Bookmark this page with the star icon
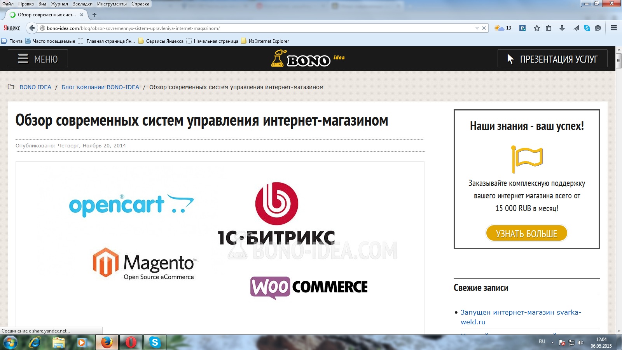This screenshot has width=622, height=350. pyautogui.click(x=537, y=28)
